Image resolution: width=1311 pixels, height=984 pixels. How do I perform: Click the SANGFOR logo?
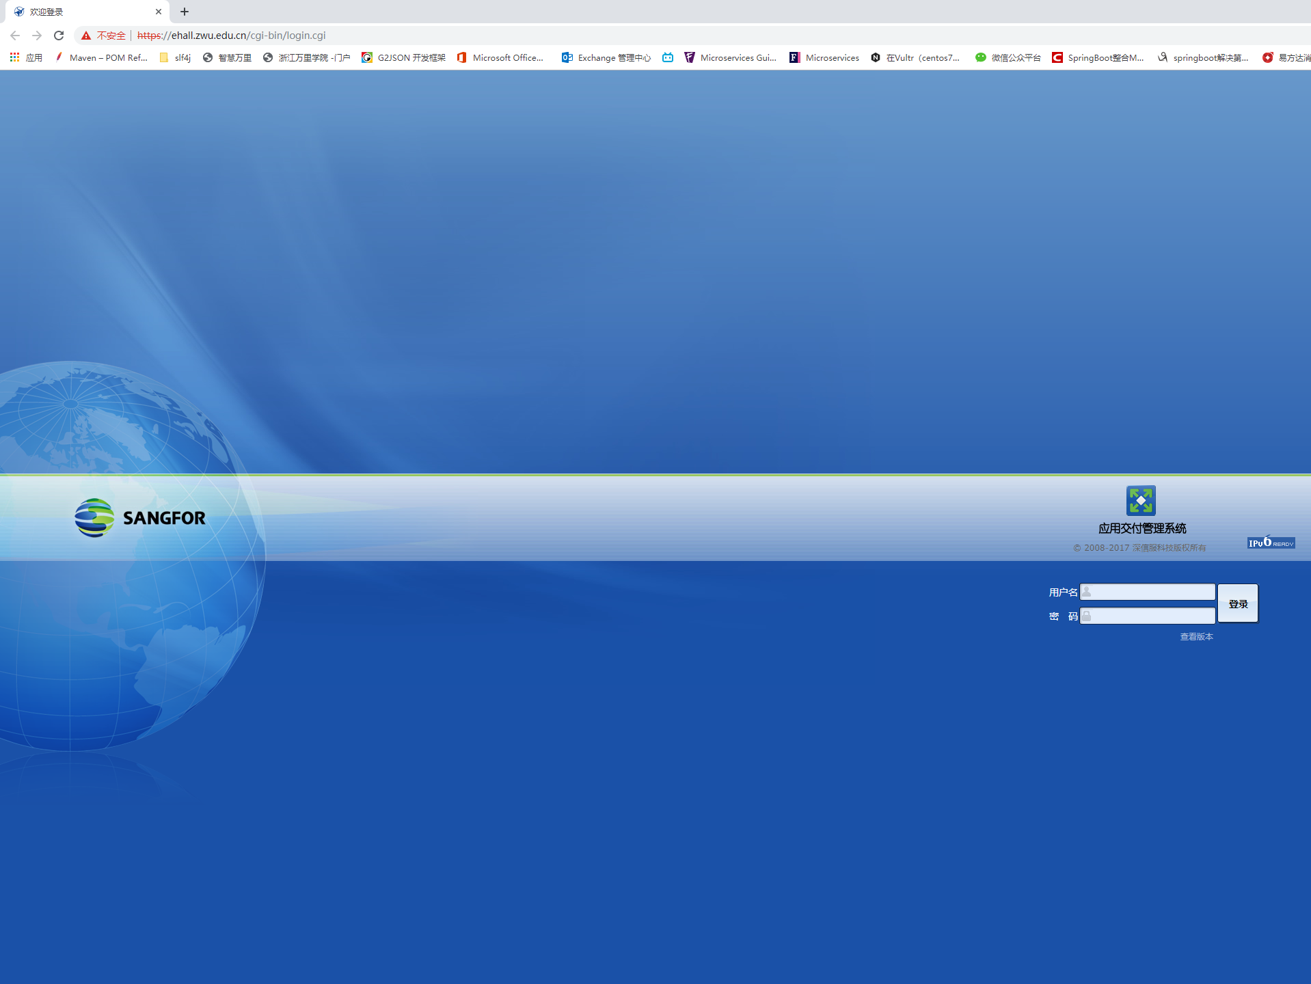(x=140, y=518)
